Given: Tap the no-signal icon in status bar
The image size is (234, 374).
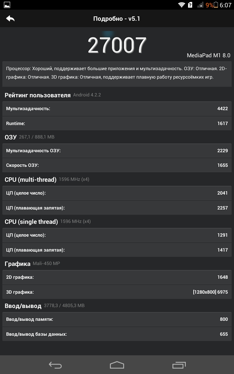Looking at the screenshot, I should tap(200, 5).
